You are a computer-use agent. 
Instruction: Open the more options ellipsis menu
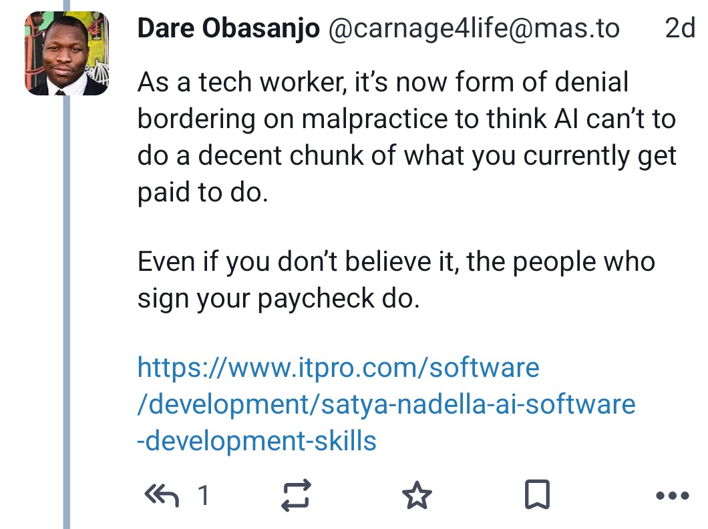(x=672, y=496)
